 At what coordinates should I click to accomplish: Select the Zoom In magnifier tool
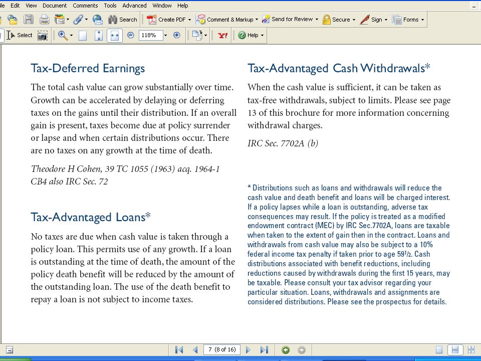coord(63,35)
